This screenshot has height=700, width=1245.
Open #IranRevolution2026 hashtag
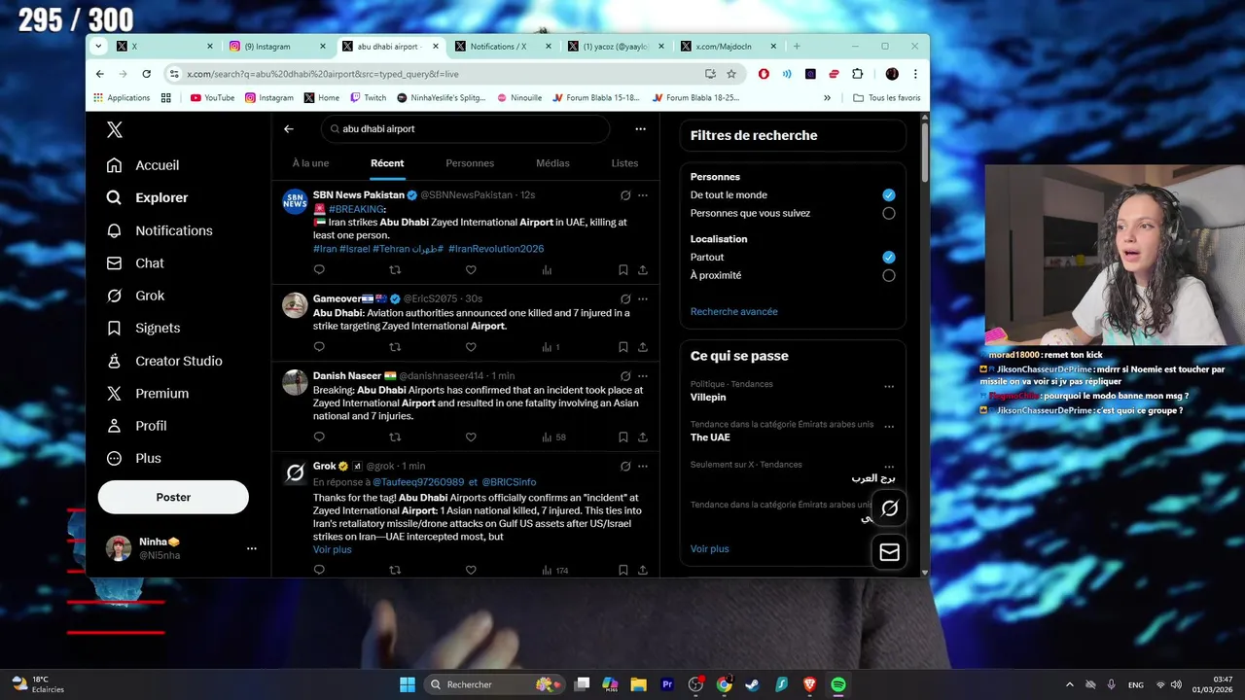tap(496, 249)
